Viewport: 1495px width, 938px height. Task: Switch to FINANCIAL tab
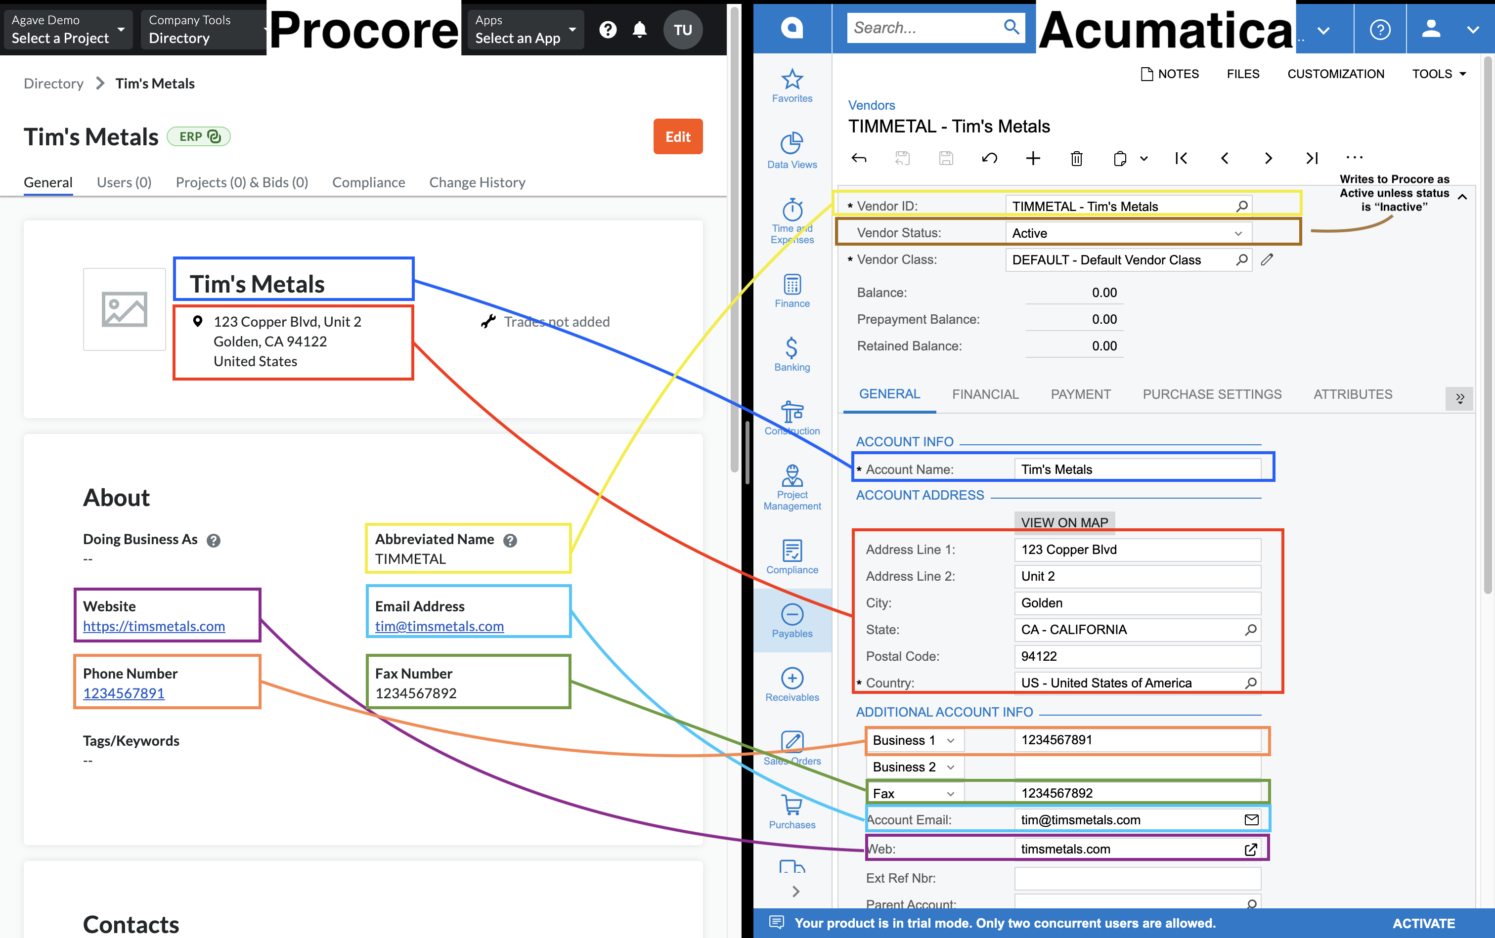pyautogui.click(x=985, y=394)
